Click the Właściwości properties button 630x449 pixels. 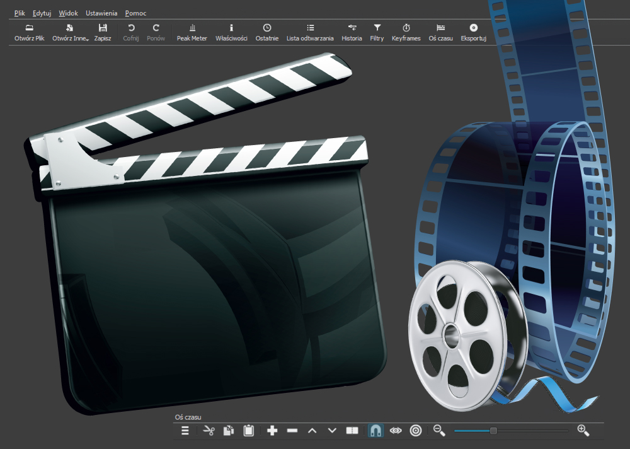coord(231,32)
